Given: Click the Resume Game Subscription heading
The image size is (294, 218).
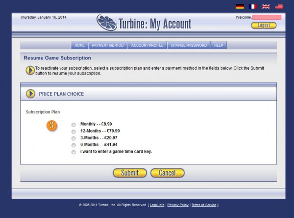Looking at the screenshot, I should (57, 58).
